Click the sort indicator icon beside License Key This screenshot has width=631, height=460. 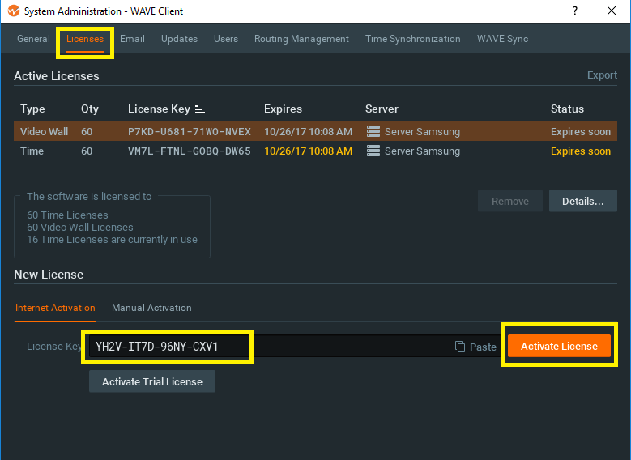click(x=200, y=109)
